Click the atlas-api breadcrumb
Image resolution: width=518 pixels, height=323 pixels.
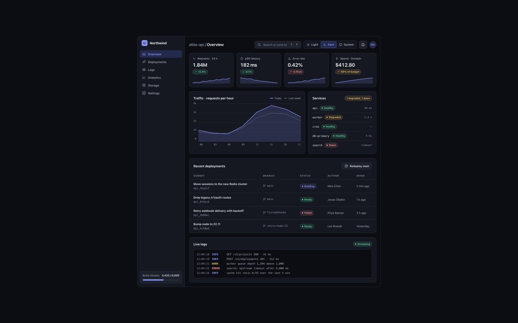click(x=196, y=45)
